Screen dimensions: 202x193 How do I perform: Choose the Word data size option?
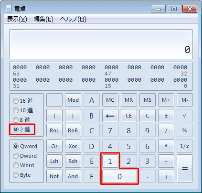point(23,165)
